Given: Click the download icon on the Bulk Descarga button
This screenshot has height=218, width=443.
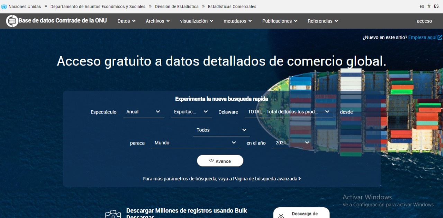Looking at the screenshot, I should (281, 215).
